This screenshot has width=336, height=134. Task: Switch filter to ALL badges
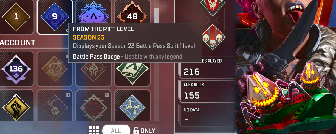click(116, 130)
